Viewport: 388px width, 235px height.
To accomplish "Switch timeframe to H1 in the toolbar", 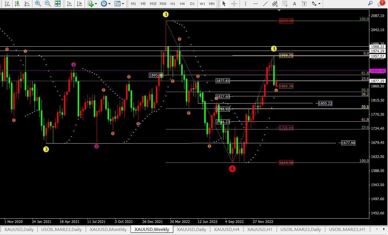I will coord(173,4).
